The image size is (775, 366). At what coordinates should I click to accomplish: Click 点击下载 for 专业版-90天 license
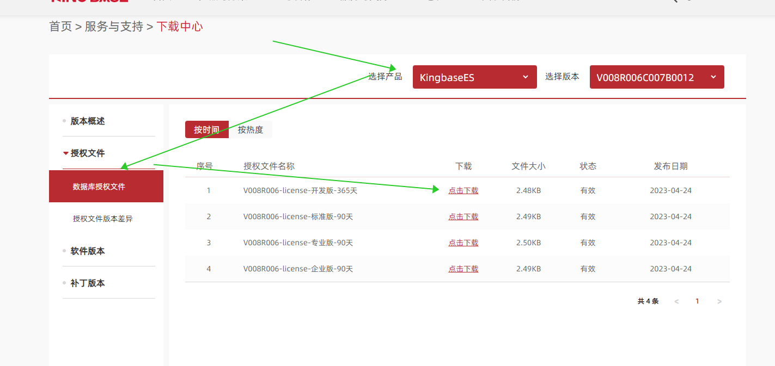click(x=463, y=243)
